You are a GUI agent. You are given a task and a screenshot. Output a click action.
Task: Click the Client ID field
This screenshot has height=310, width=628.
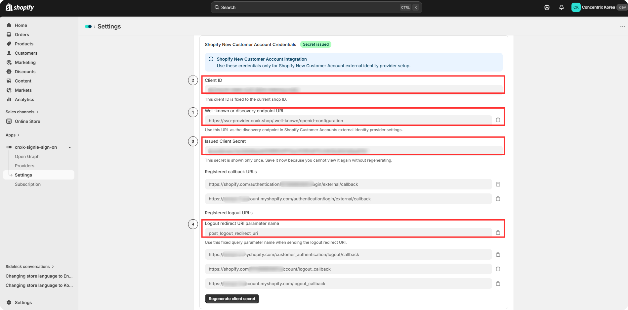click(354, 89)
